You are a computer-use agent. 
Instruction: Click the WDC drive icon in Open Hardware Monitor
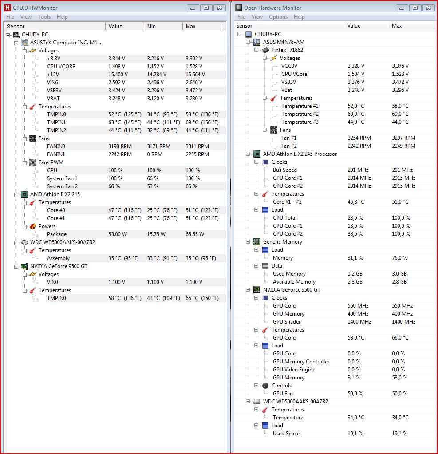pos(257,402)
